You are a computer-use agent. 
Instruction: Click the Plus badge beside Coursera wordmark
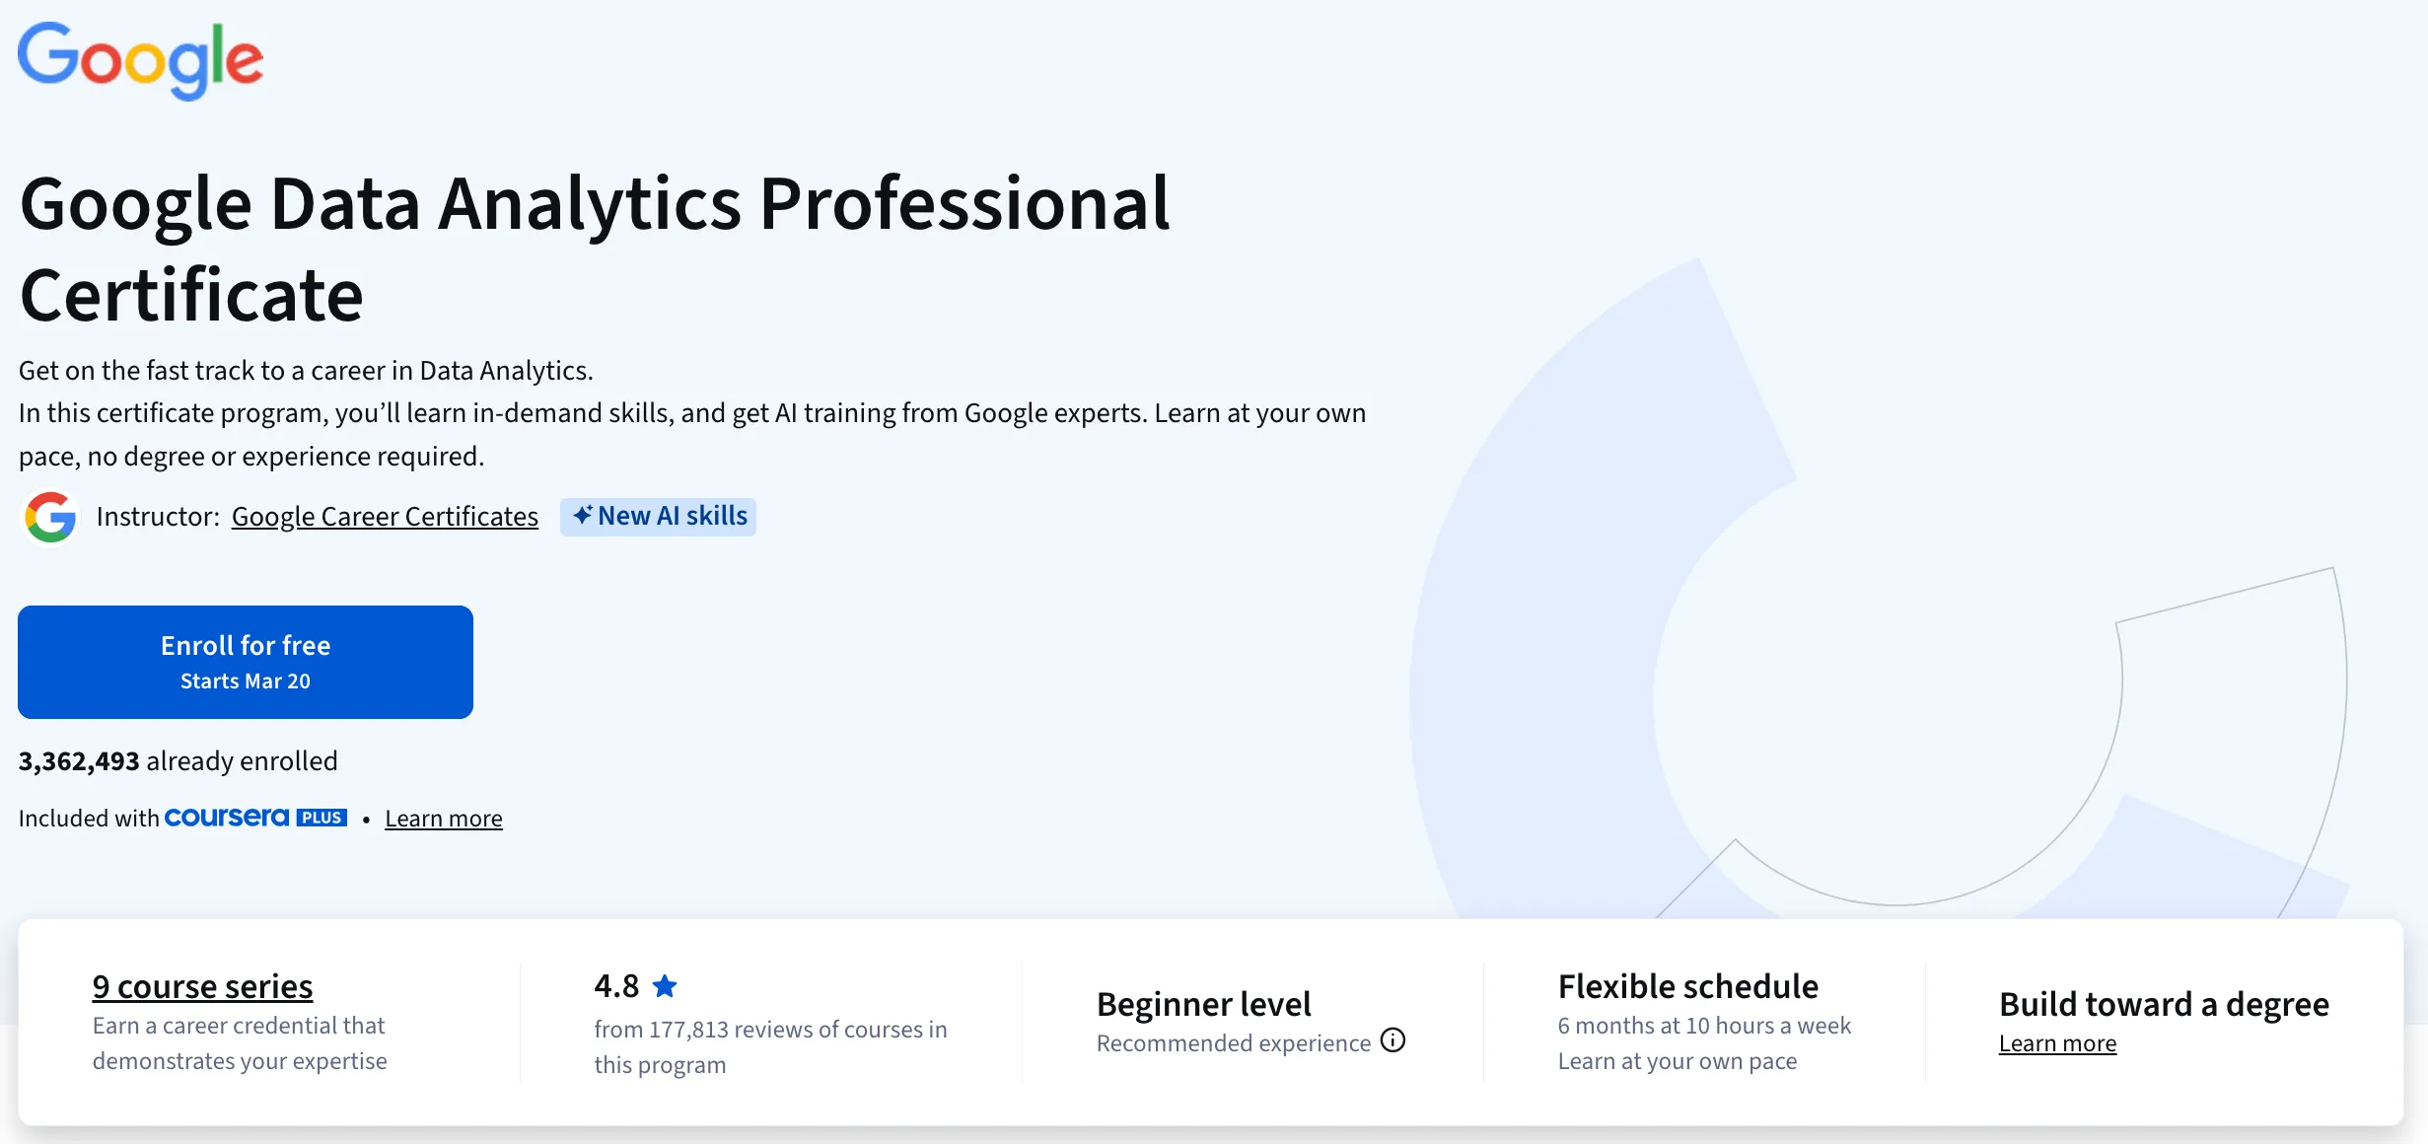coord(321,817)
